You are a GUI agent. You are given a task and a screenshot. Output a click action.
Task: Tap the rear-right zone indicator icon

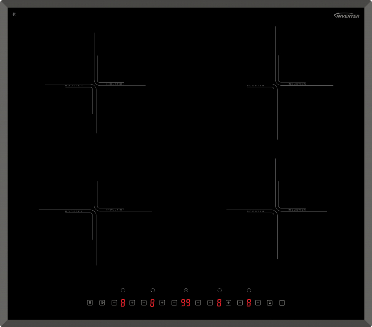220,290
